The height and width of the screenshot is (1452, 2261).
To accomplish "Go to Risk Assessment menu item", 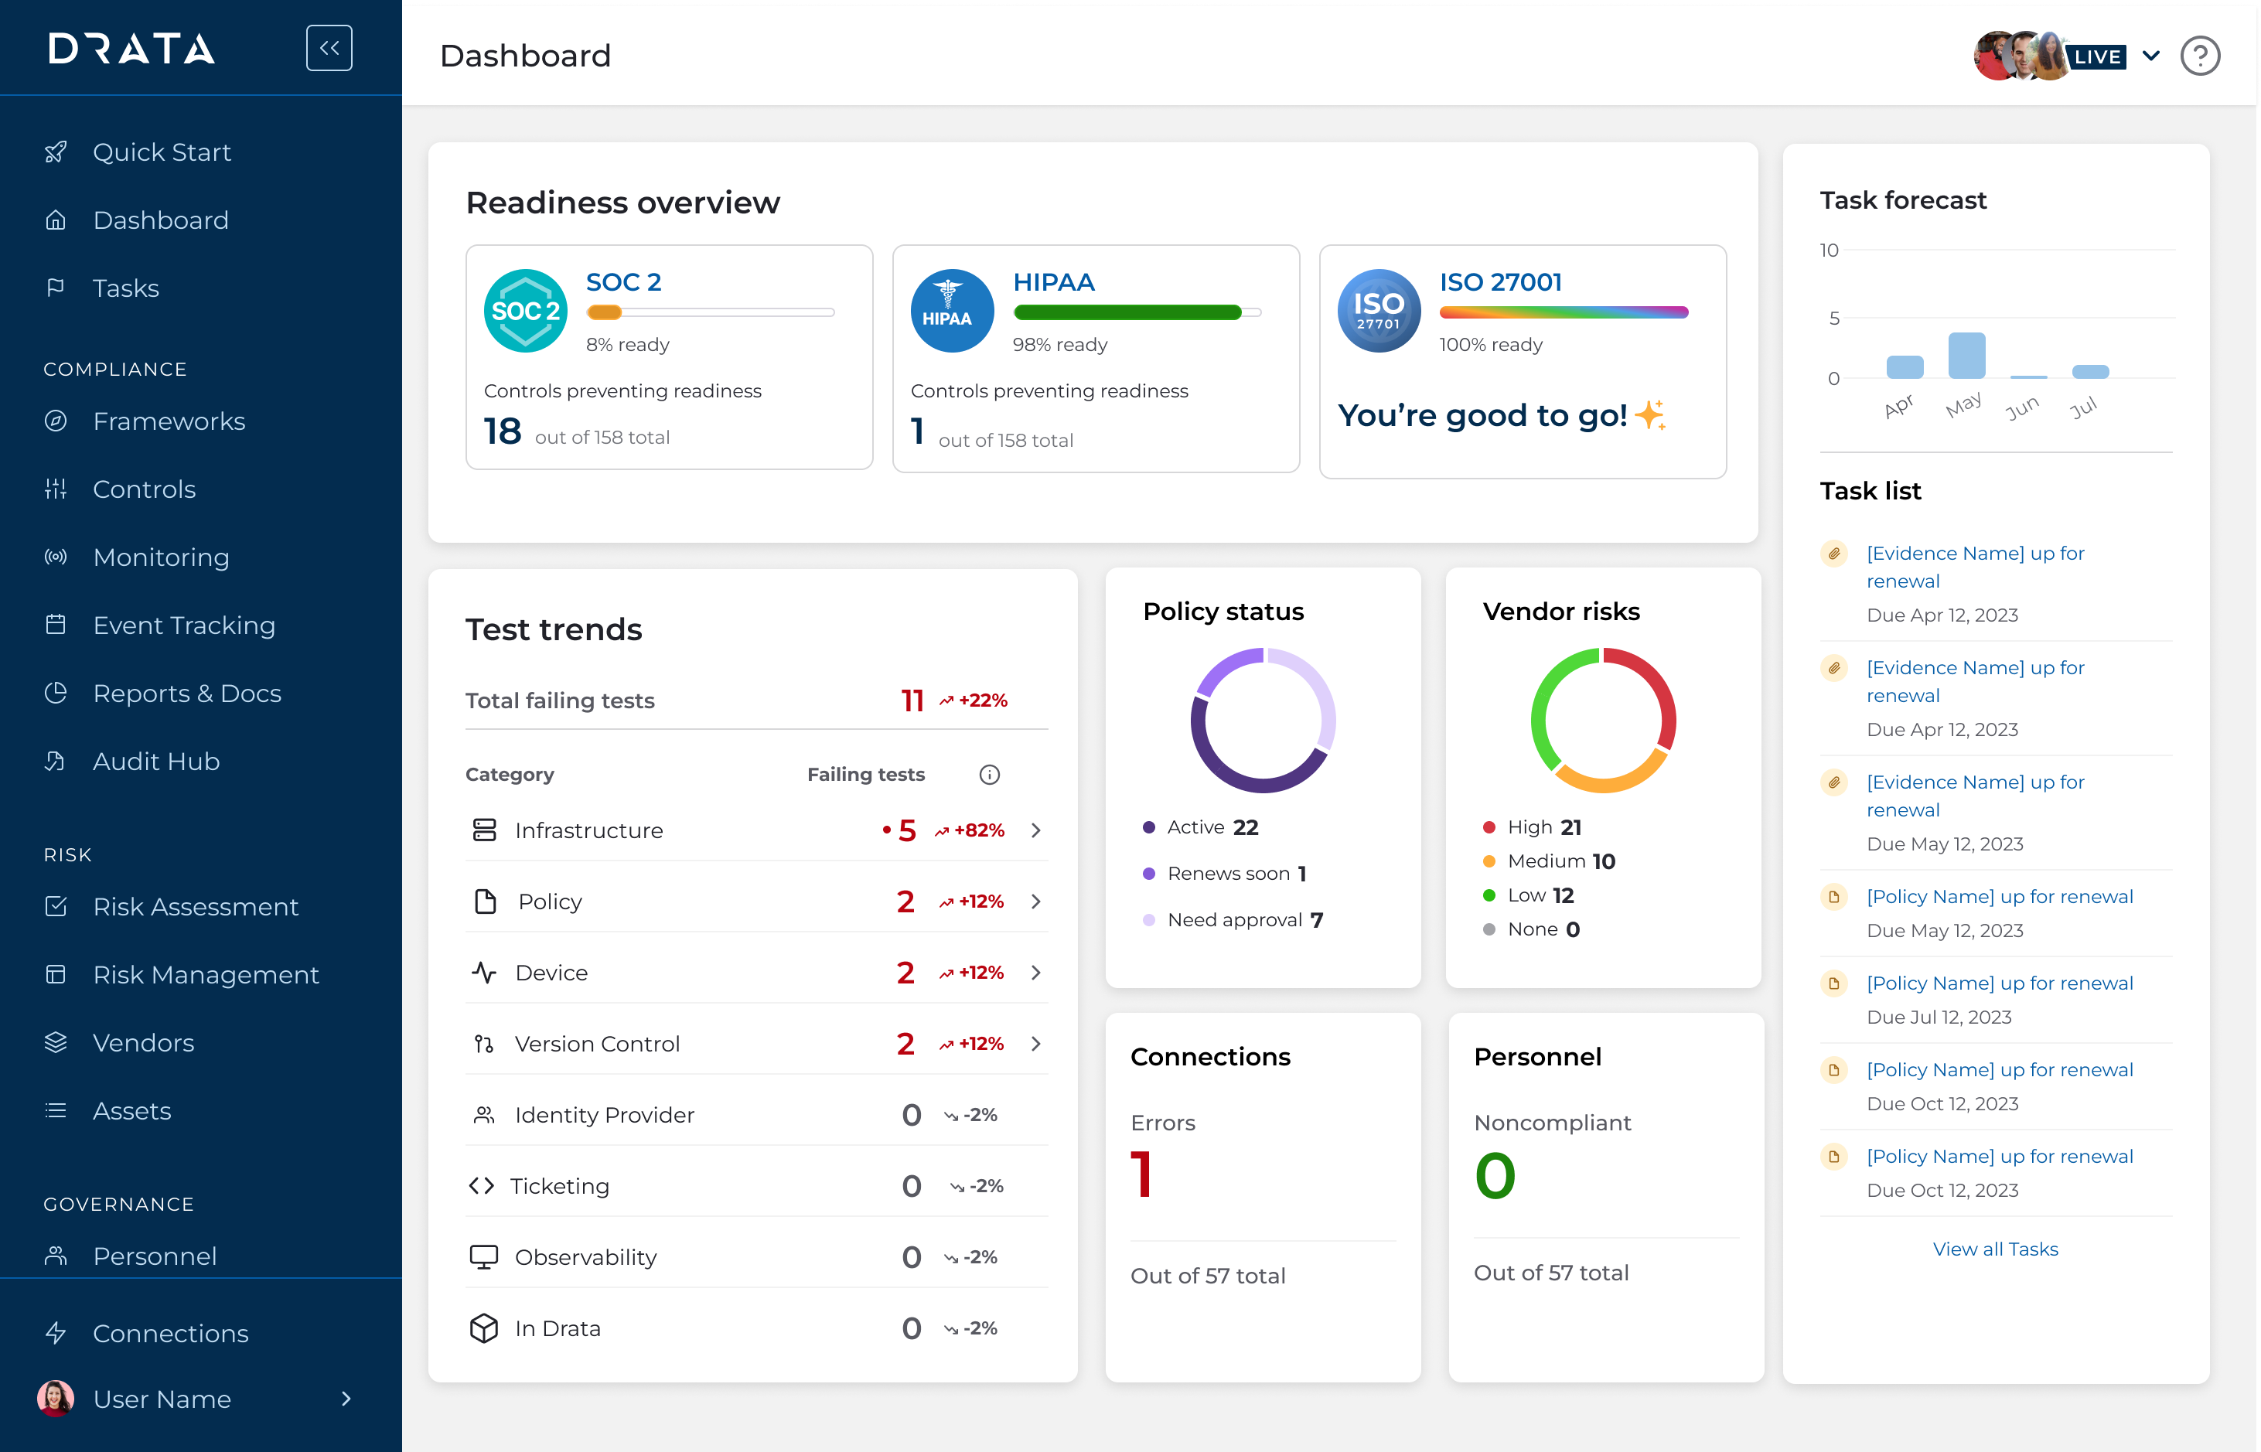I will [195, 906].
